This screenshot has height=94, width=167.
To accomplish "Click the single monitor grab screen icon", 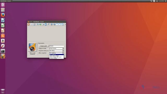I will click(x=52, y=24).
